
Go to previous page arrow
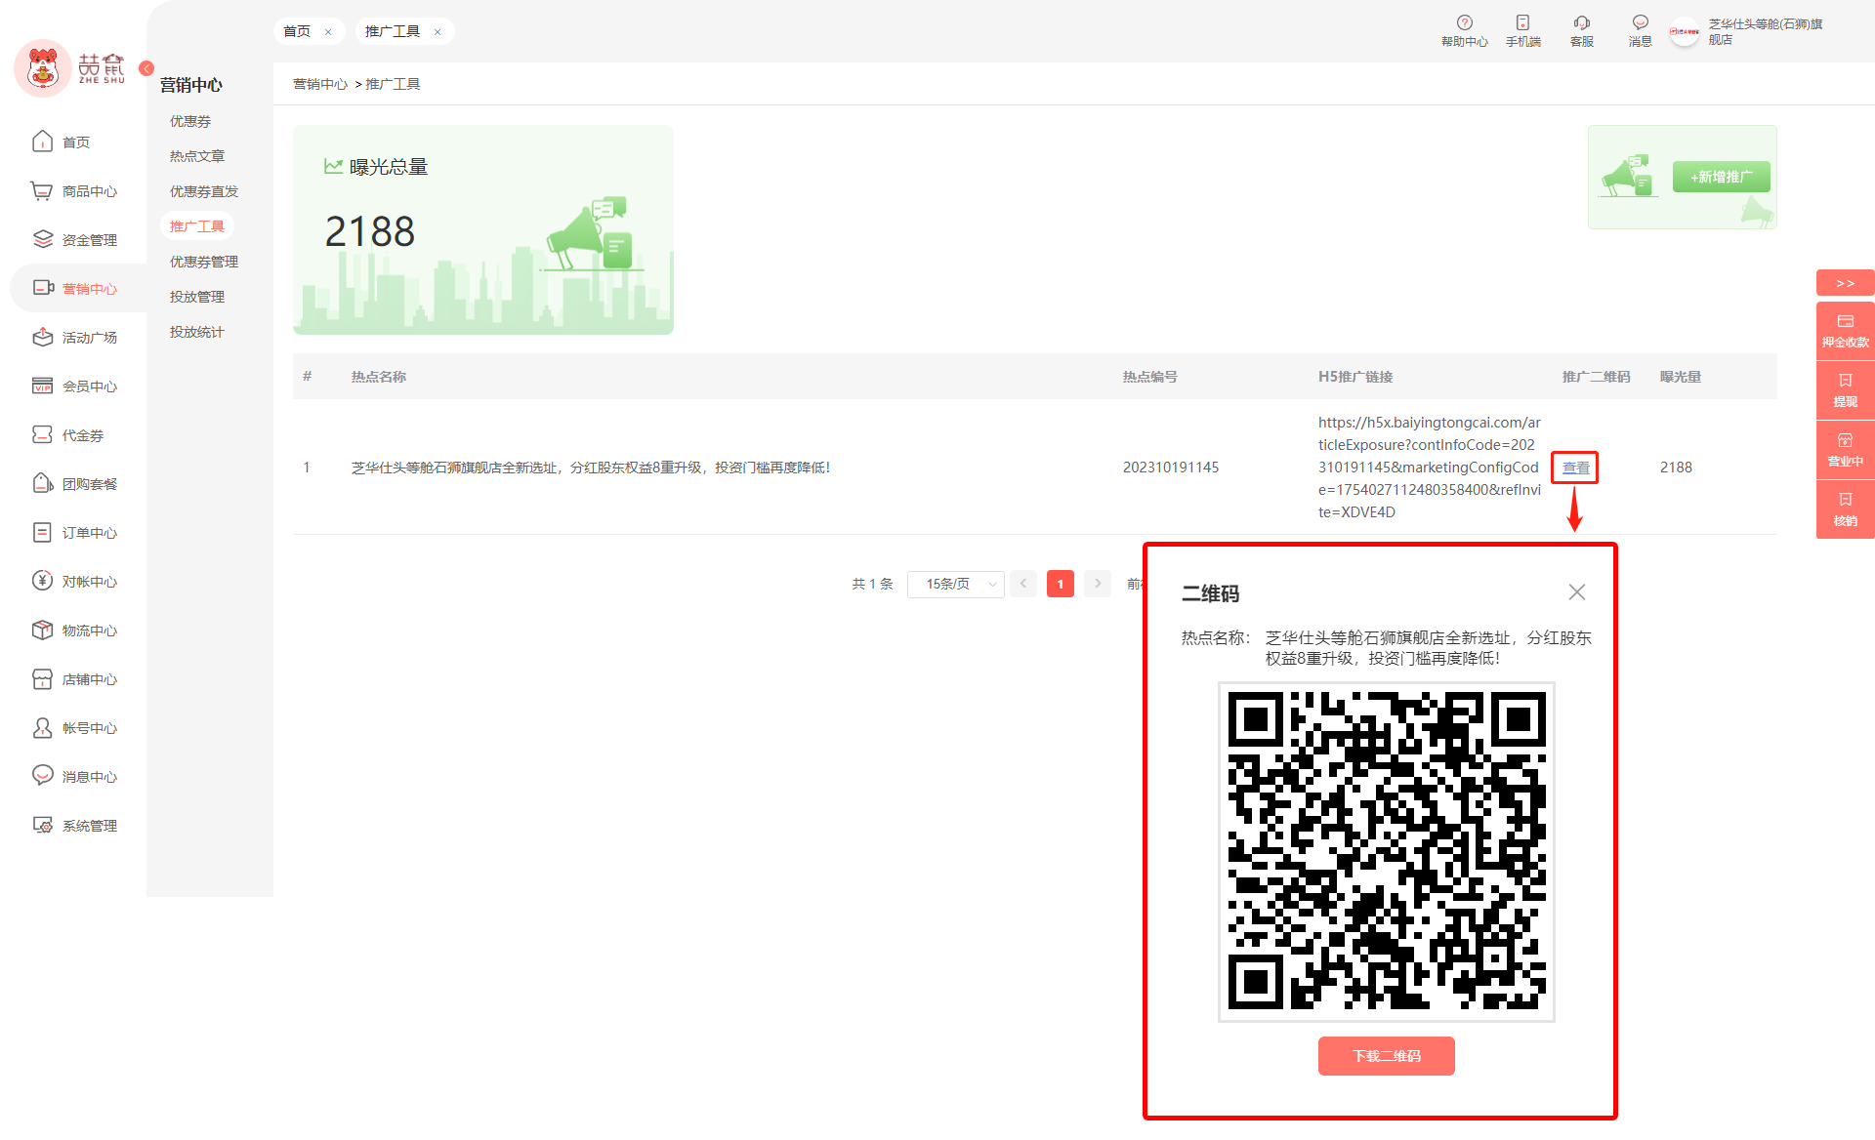click(1023, 584)
